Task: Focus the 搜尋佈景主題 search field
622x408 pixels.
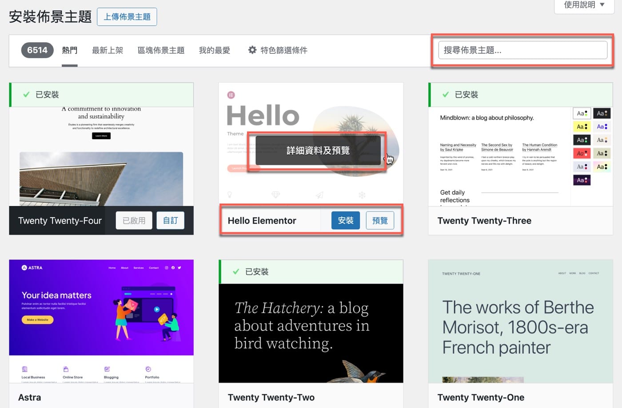Action: point(522,50)
